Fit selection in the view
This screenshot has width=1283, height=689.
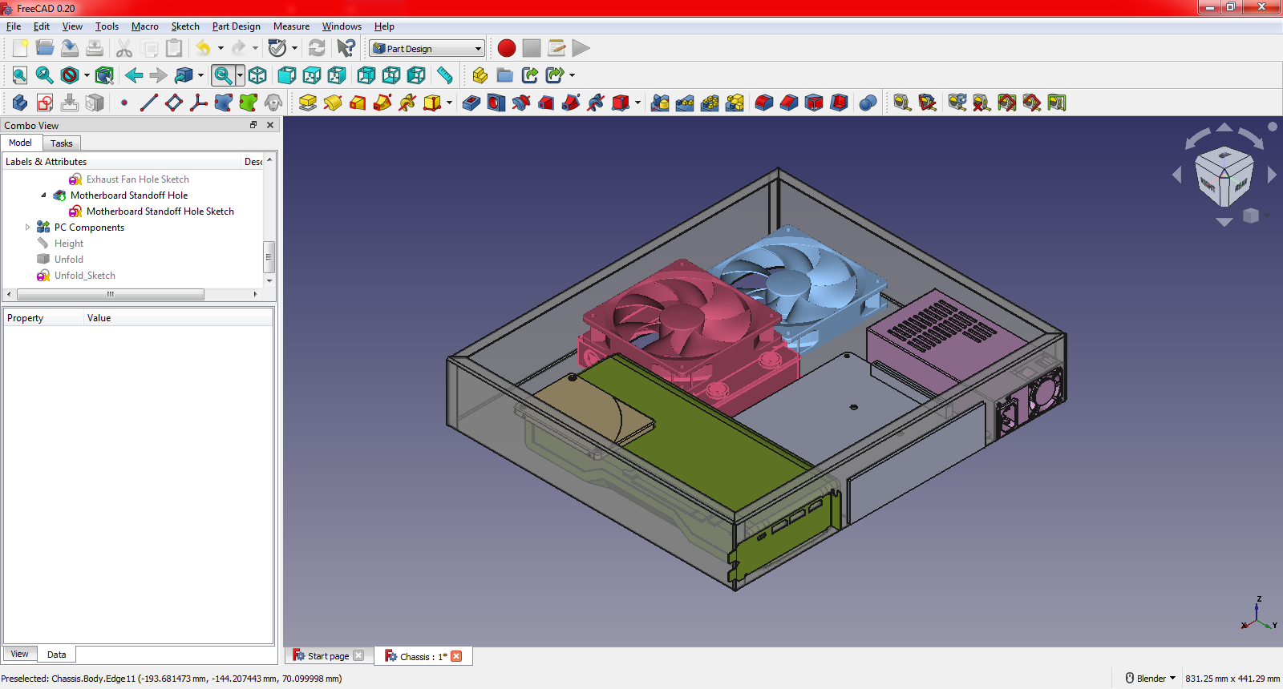(x=45, y=75)
